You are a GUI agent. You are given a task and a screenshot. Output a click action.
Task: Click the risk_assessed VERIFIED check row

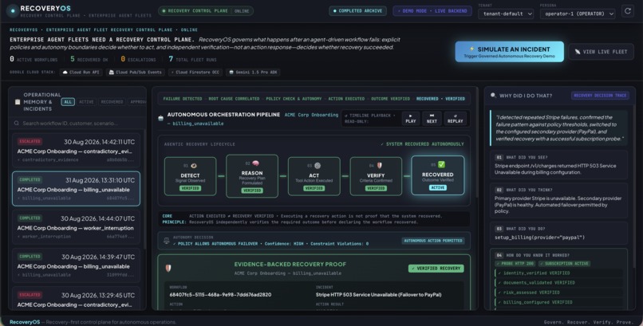tap(558, 293)
